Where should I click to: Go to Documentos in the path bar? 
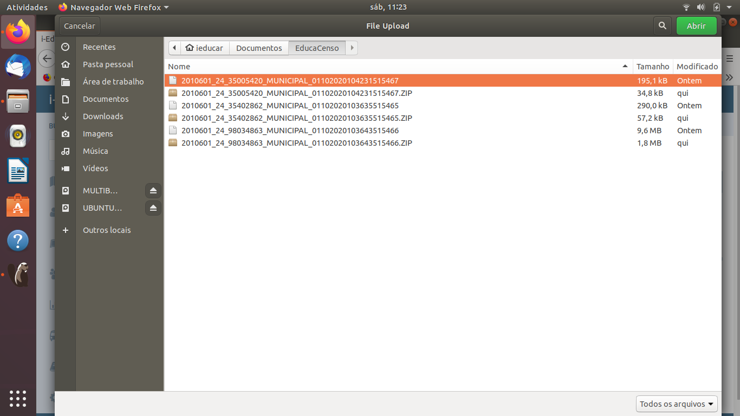click(259, 48)
